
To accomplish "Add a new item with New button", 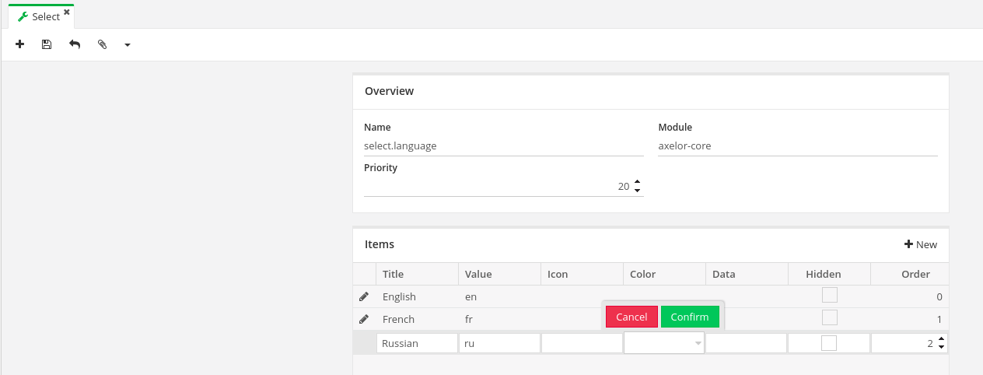I will [x=921, y=244].
